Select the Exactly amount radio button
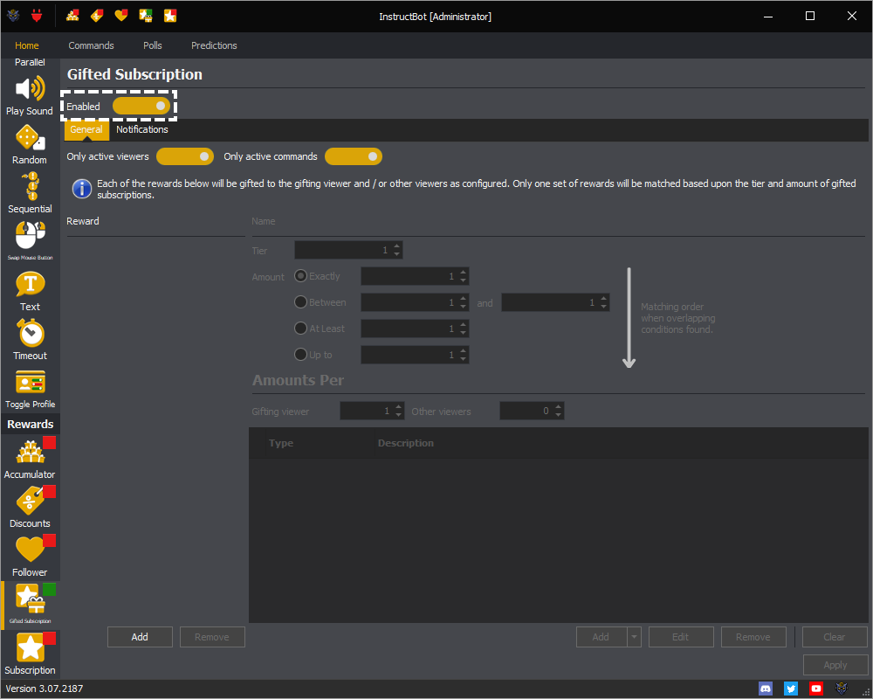 point(300,276)
